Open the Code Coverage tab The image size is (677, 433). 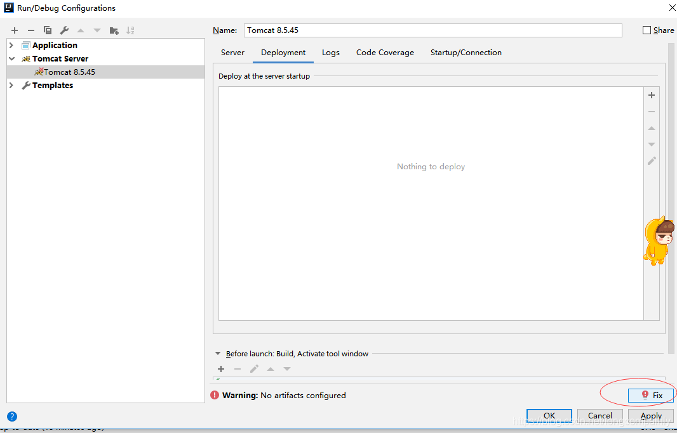point(385,53)
